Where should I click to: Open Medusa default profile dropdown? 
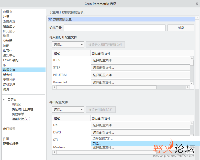click(x=140, y=148)
